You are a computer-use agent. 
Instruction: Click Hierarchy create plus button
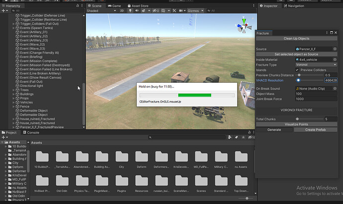(x=3, y=11)
